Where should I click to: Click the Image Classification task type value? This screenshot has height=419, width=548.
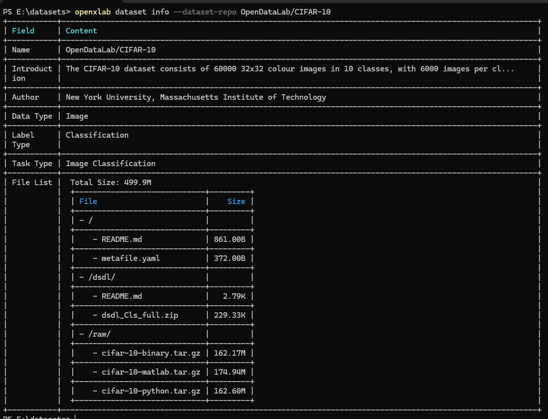pyautogui.click(x=110, y=164)
